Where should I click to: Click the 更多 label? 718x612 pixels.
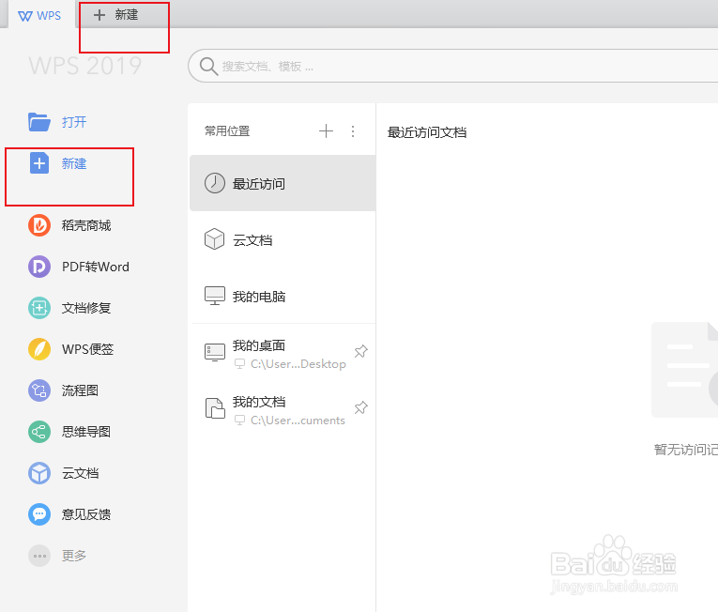click(74, 556)
